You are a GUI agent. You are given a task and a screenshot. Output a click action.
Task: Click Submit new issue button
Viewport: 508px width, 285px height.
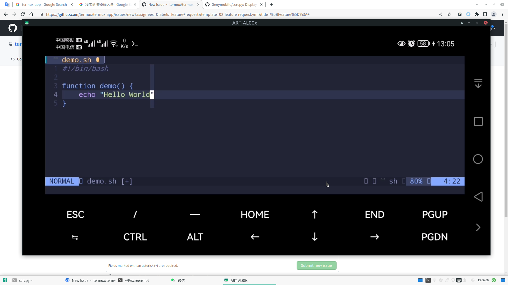pos(316,265)
